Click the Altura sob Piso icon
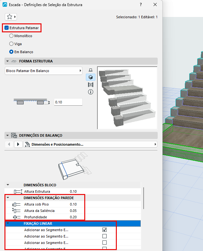203x251 pixels. point(17,204)
